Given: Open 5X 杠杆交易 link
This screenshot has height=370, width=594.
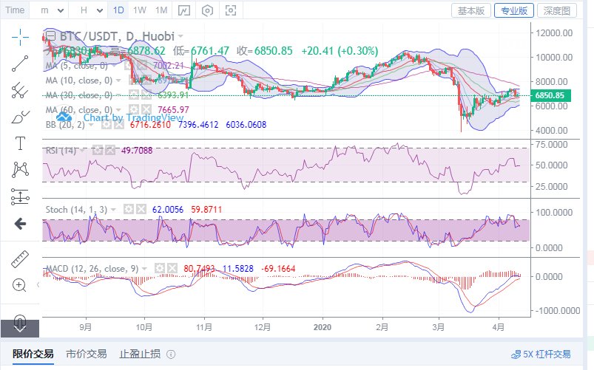Looking at the screenshot, I should pos(541,354).
